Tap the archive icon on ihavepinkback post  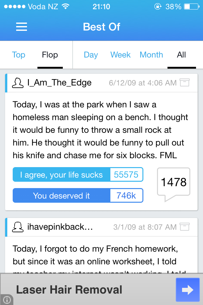pyautogui.click(x=185, y=227)
